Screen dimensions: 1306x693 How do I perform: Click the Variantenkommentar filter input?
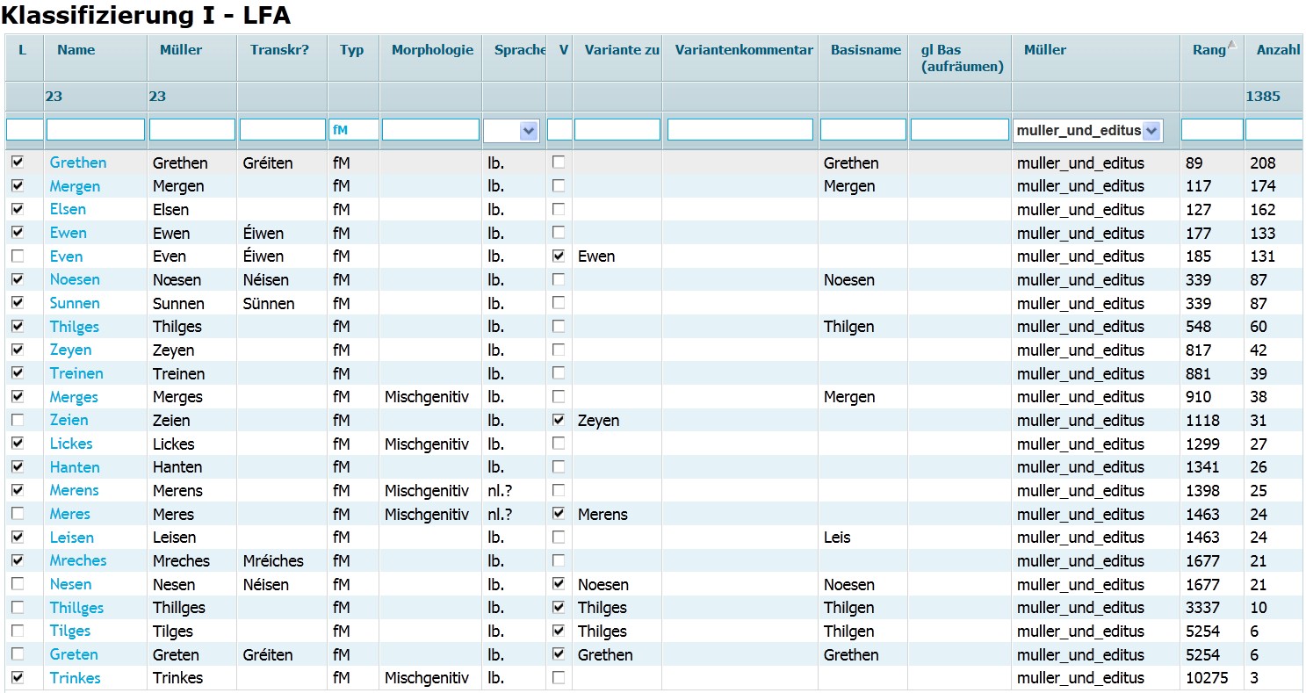pyautogui.click(x=740, y=130)
